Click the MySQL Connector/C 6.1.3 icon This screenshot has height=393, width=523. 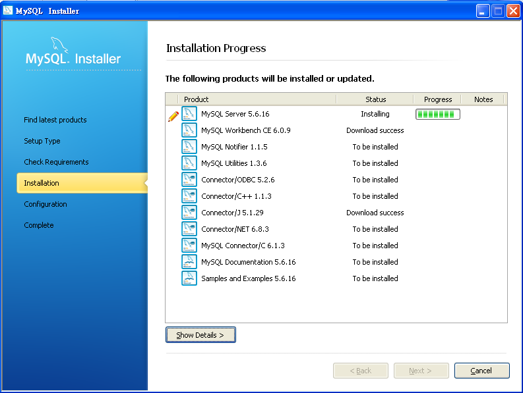(189, 246)
